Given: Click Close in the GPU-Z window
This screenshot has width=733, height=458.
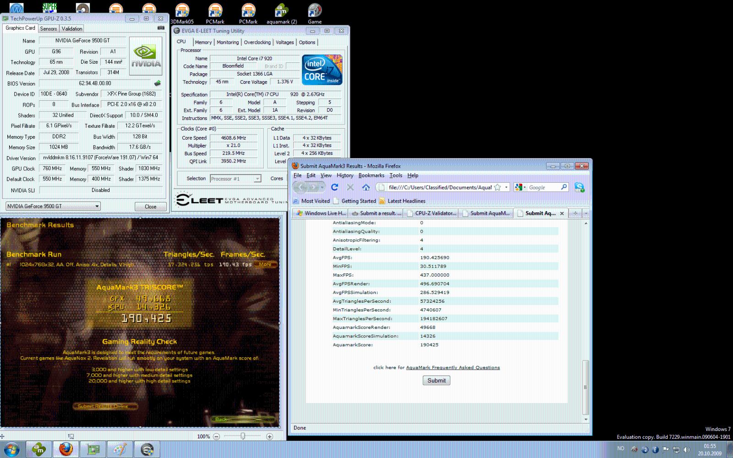Looking at the screenshot, I should pos(151,207).
